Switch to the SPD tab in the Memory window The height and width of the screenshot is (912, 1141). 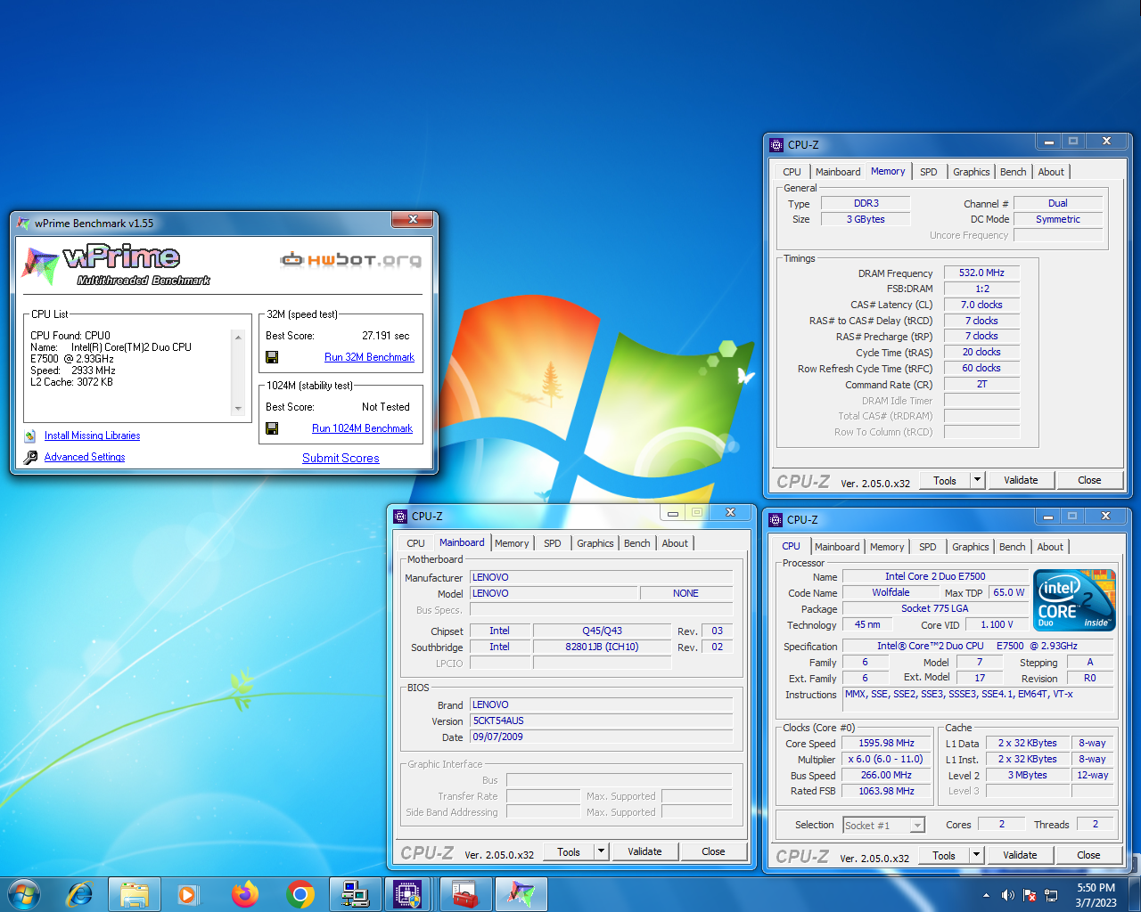pos(929,172)
